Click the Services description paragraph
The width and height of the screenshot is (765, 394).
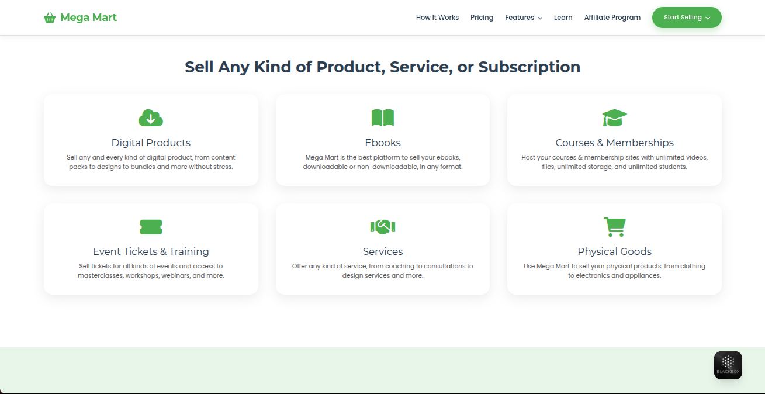point(383,271)
